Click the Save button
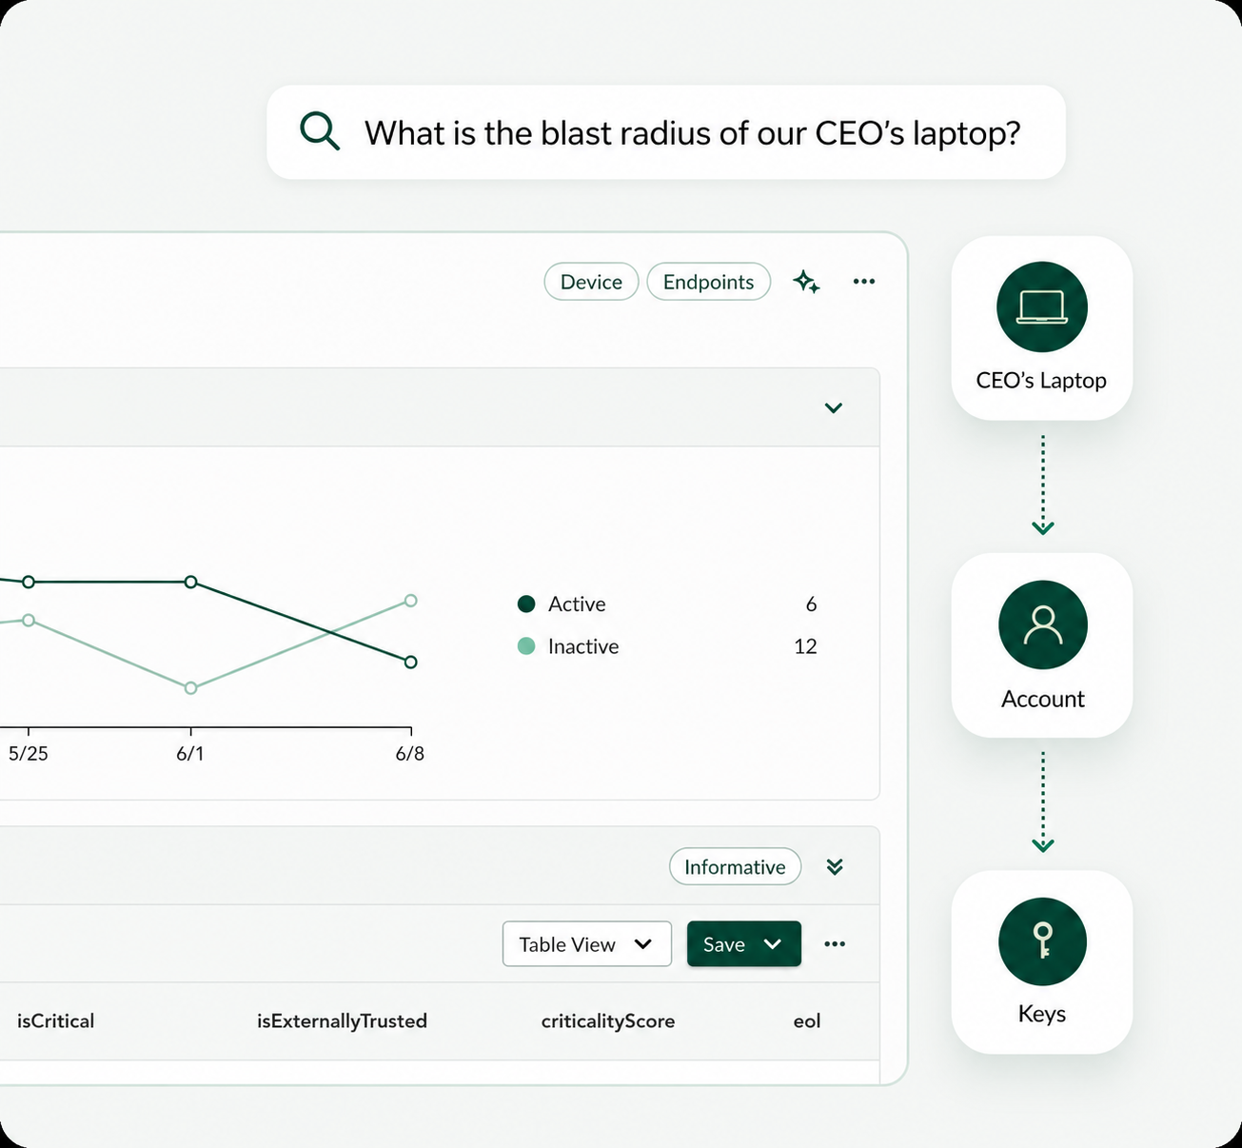1242x1148 pixels. tap(744, 944)
